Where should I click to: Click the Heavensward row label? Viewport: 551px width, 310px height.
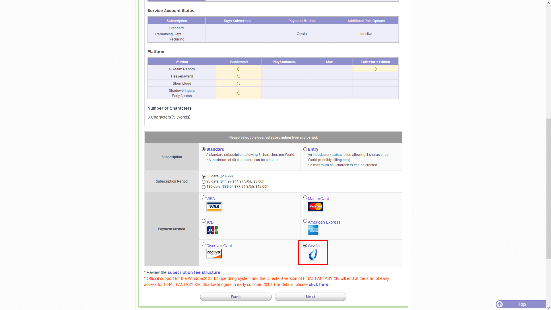182,76
